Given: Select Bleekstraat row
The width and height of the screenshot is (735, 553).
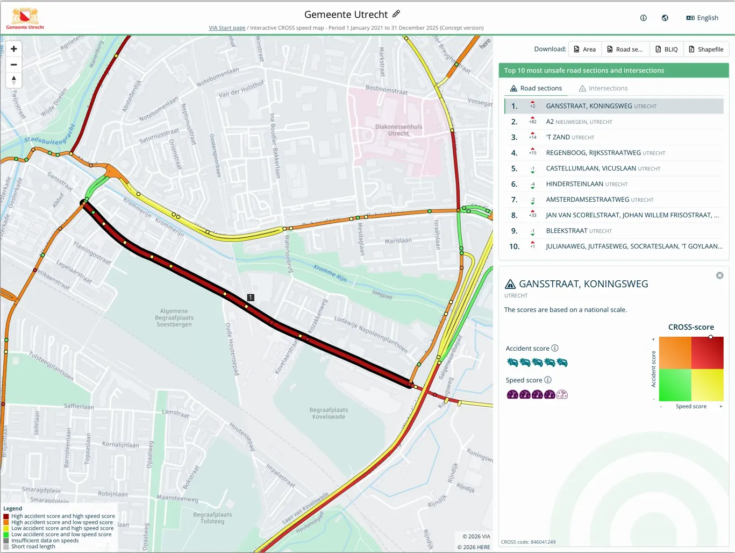Looking at the screenshot, I should [614, 231].
